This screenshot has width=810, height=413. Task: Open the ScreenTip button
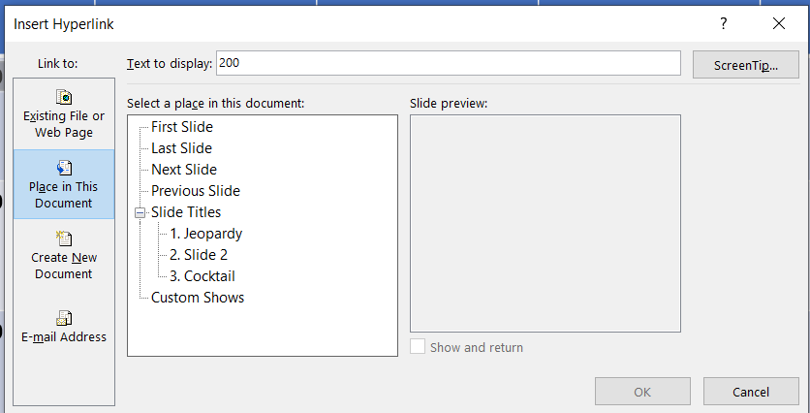746,64
